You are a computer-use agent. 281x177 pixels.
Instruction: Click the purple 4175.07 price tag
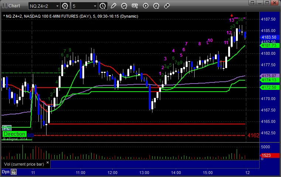(270, 76)
